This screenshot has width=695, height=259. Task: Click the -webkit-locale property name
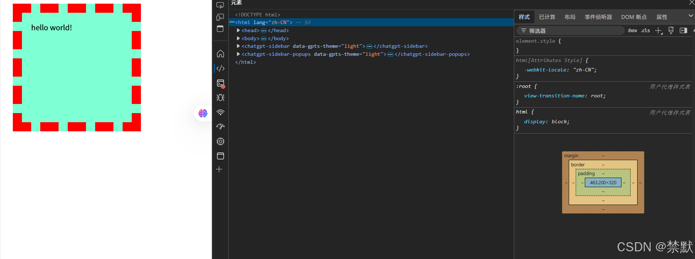coord(545,70)
